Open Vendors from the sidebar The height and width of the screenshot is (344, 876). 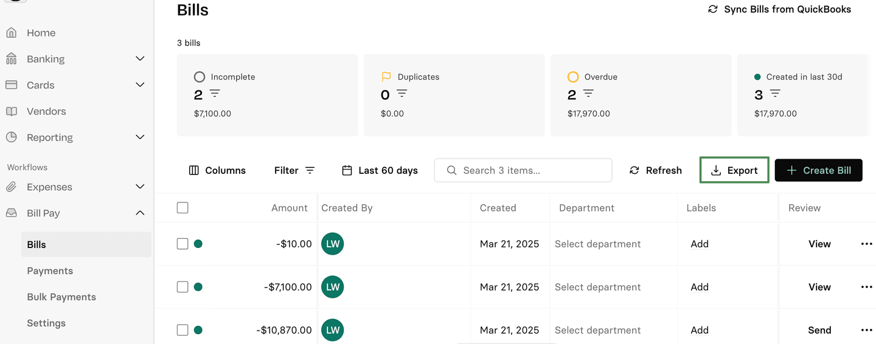pyautogui.click(x=46, y=111)
